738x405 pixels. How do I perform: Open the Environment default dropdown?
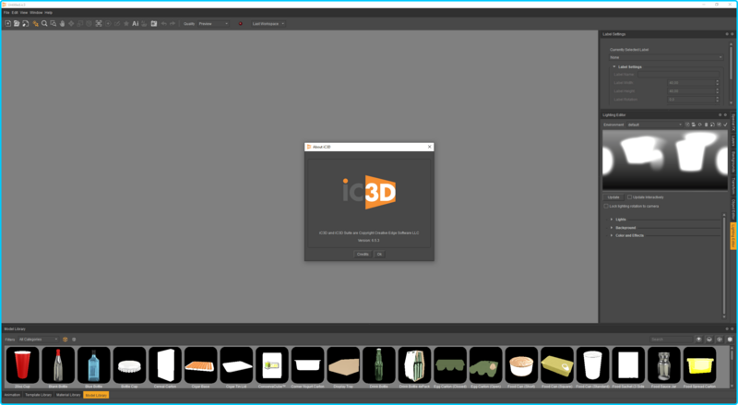coord(654,125)
